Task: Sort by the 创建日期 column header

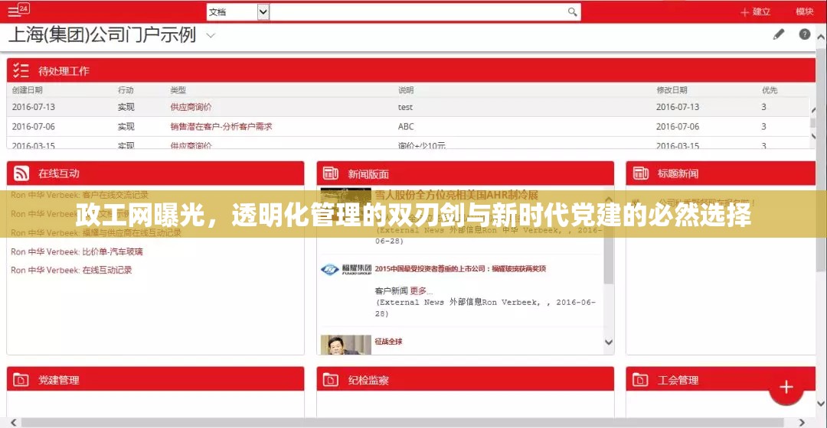Action: pos(28,90)
